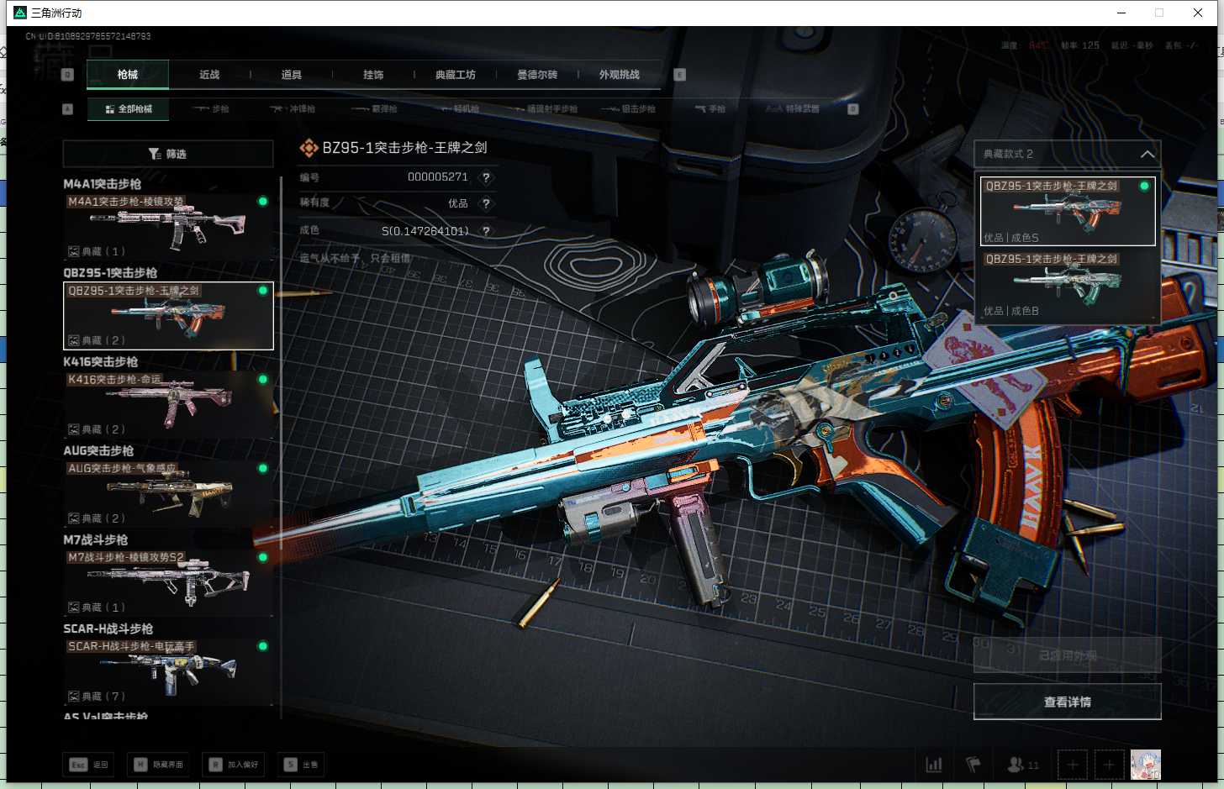Click help icon next to 成色
The height and width of the screenshot is (789, 1224).
486,231
